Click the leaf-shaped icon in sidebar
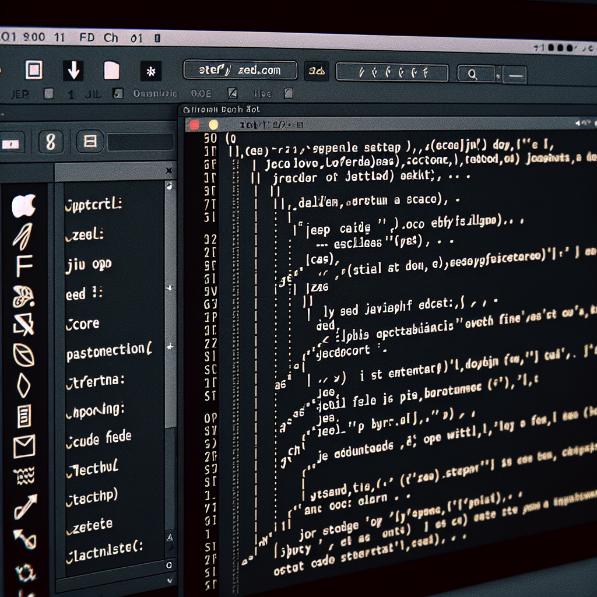The width and height of the screenshot is (597, 597). click(x=24, y=353)
